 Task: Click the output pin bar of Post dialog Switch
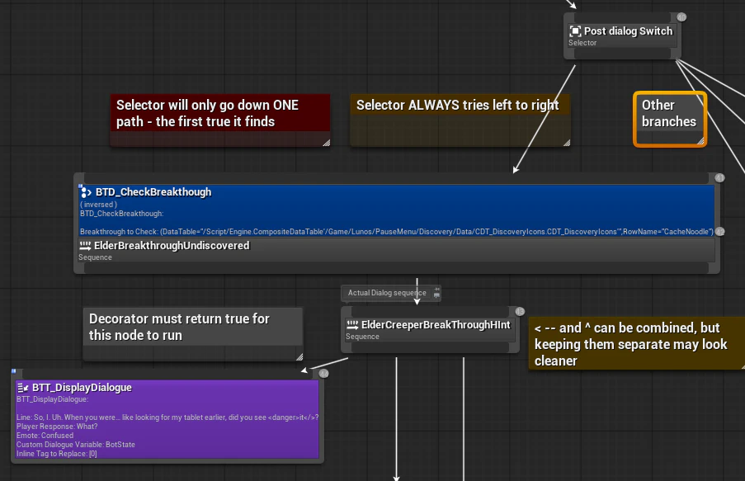point(622,54)
